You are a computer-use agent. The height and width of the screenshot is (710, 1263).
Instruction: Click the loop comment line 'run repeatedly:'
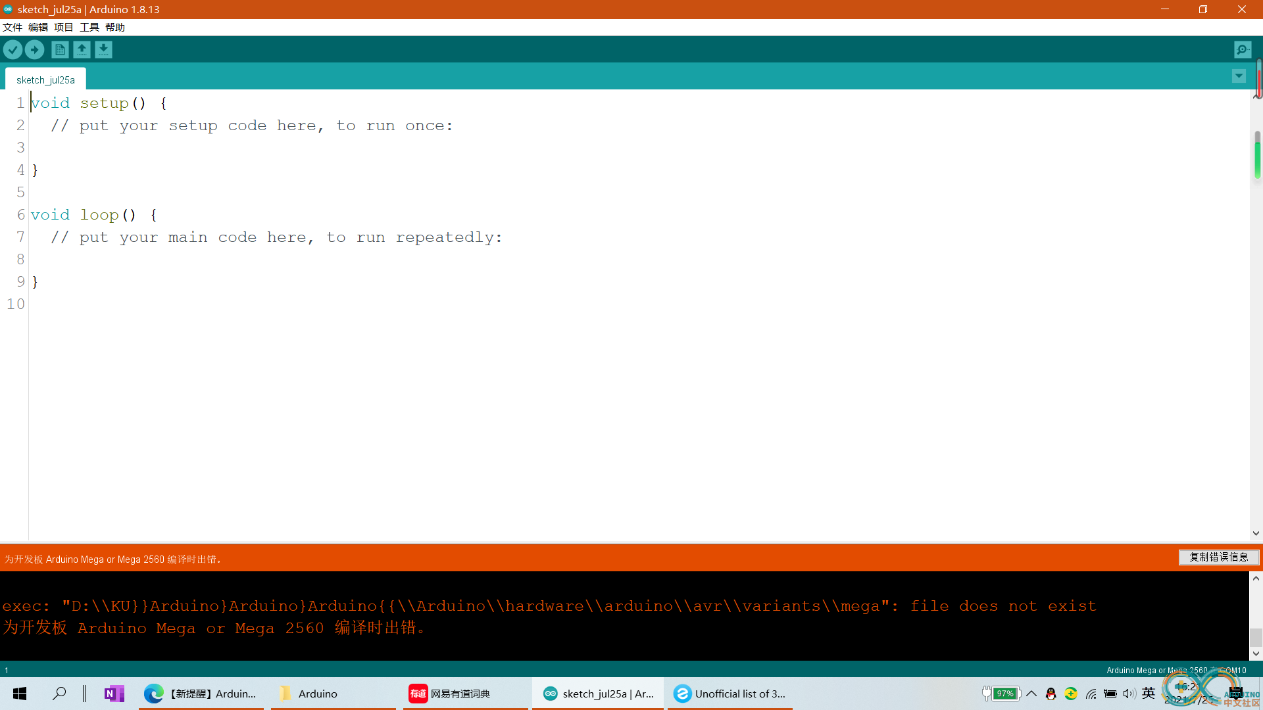276,237
